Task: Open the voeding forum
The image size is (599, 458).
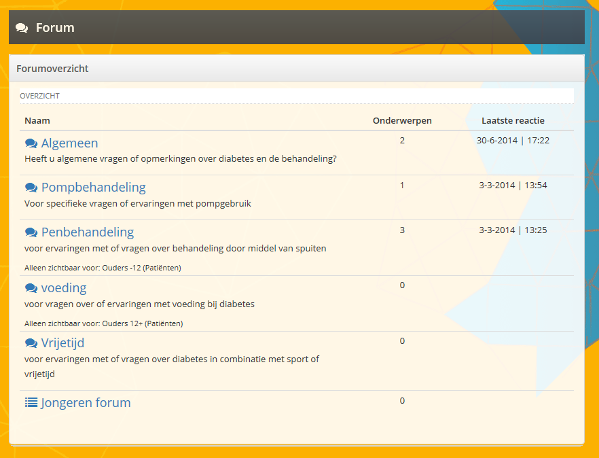Action: pos(63,288)
